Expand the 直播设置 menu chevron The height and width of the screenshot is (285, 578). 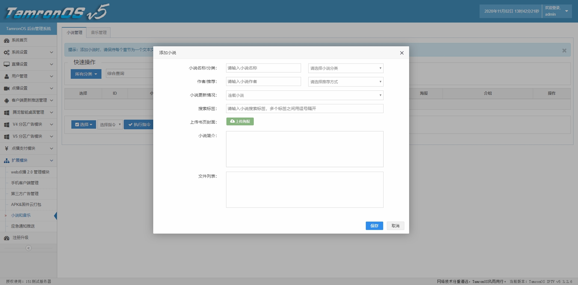point(51,64)
